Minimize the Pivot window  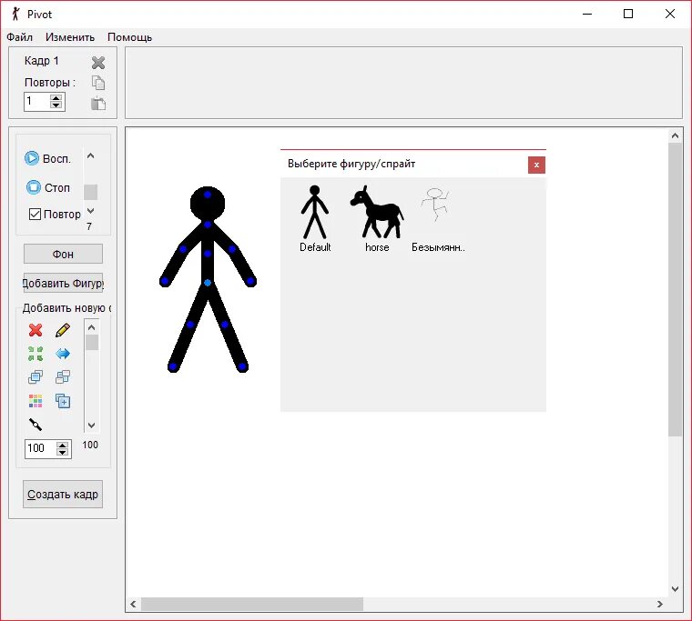[x=587, y=15]
